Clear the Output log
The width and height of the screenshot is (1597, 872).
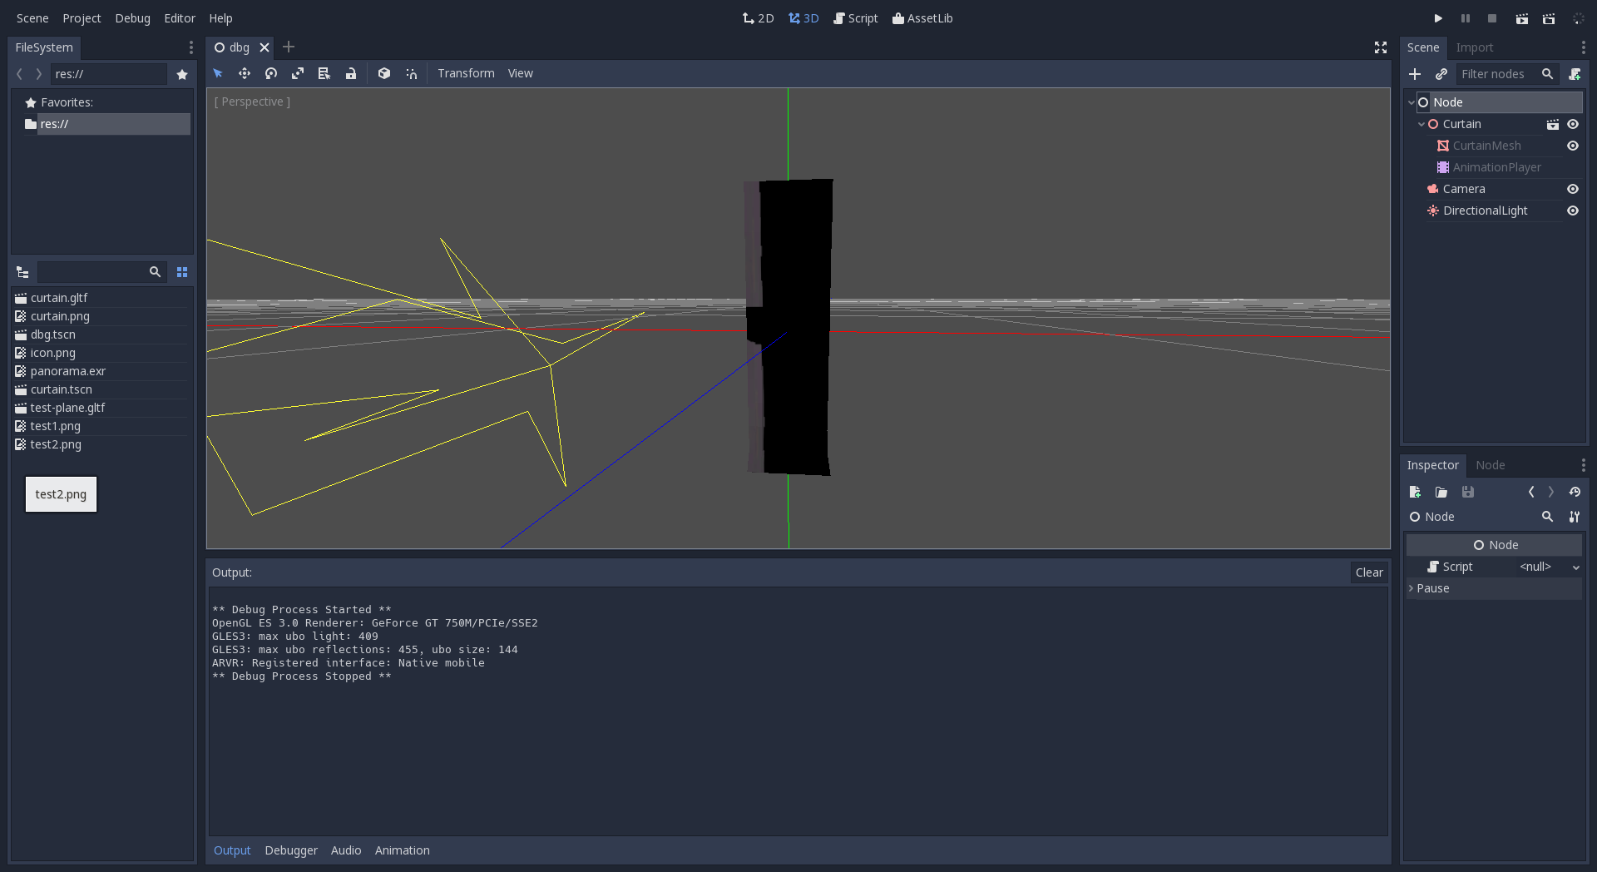tap(1369, 572)
